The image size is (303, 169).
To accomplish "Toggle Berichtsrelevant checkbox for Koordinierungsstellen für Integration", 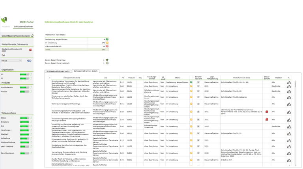I will tap(198, 112).
